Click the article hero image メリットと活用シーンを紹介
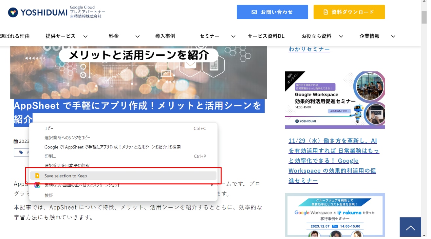The image size is (431, 239). click(139, 72)
